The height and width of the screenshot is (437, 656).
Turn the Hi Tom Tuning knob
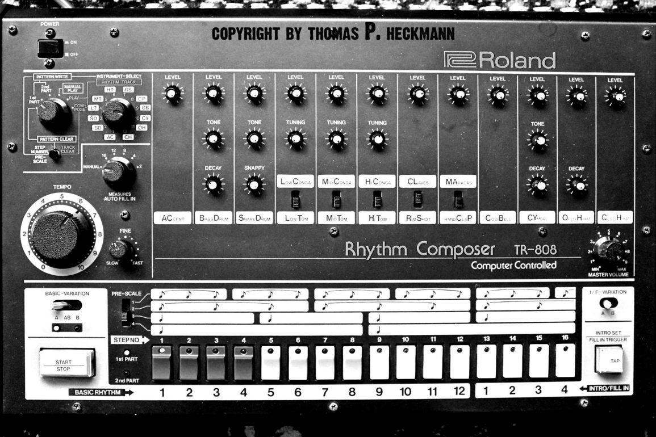[377, 140]
